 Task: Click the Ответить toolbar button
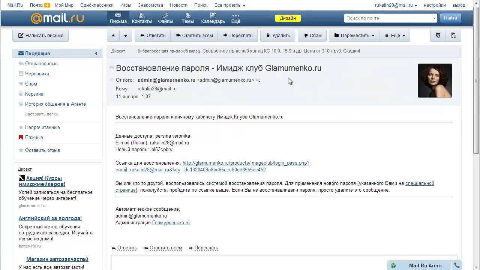(153, 36)
